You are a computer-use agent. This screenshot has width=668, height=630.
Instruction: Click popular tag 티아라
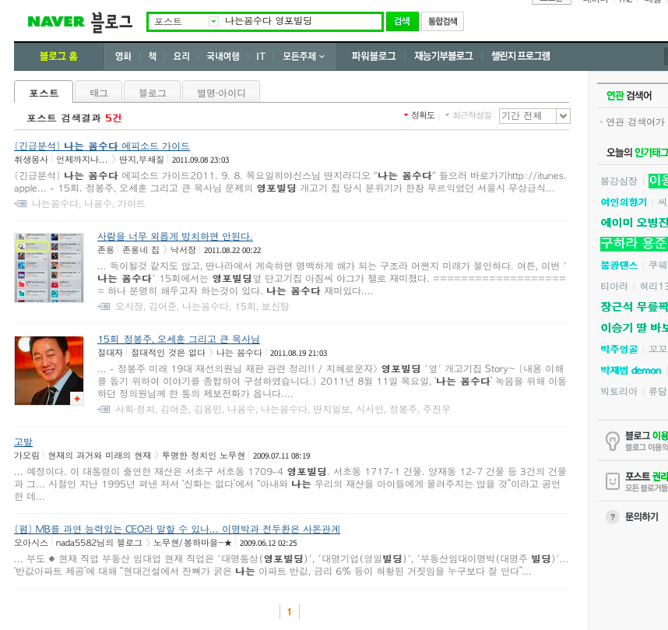pos(614,287)
